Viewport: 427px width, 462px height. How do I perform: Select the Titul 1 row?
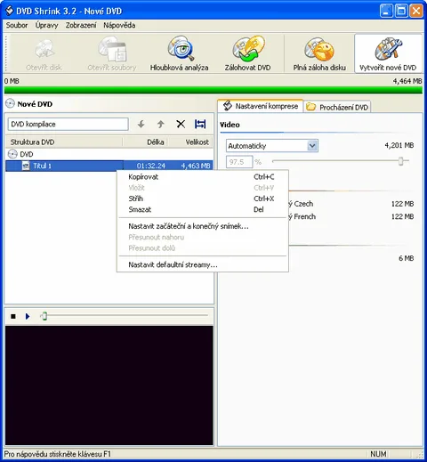coord(109,166)
